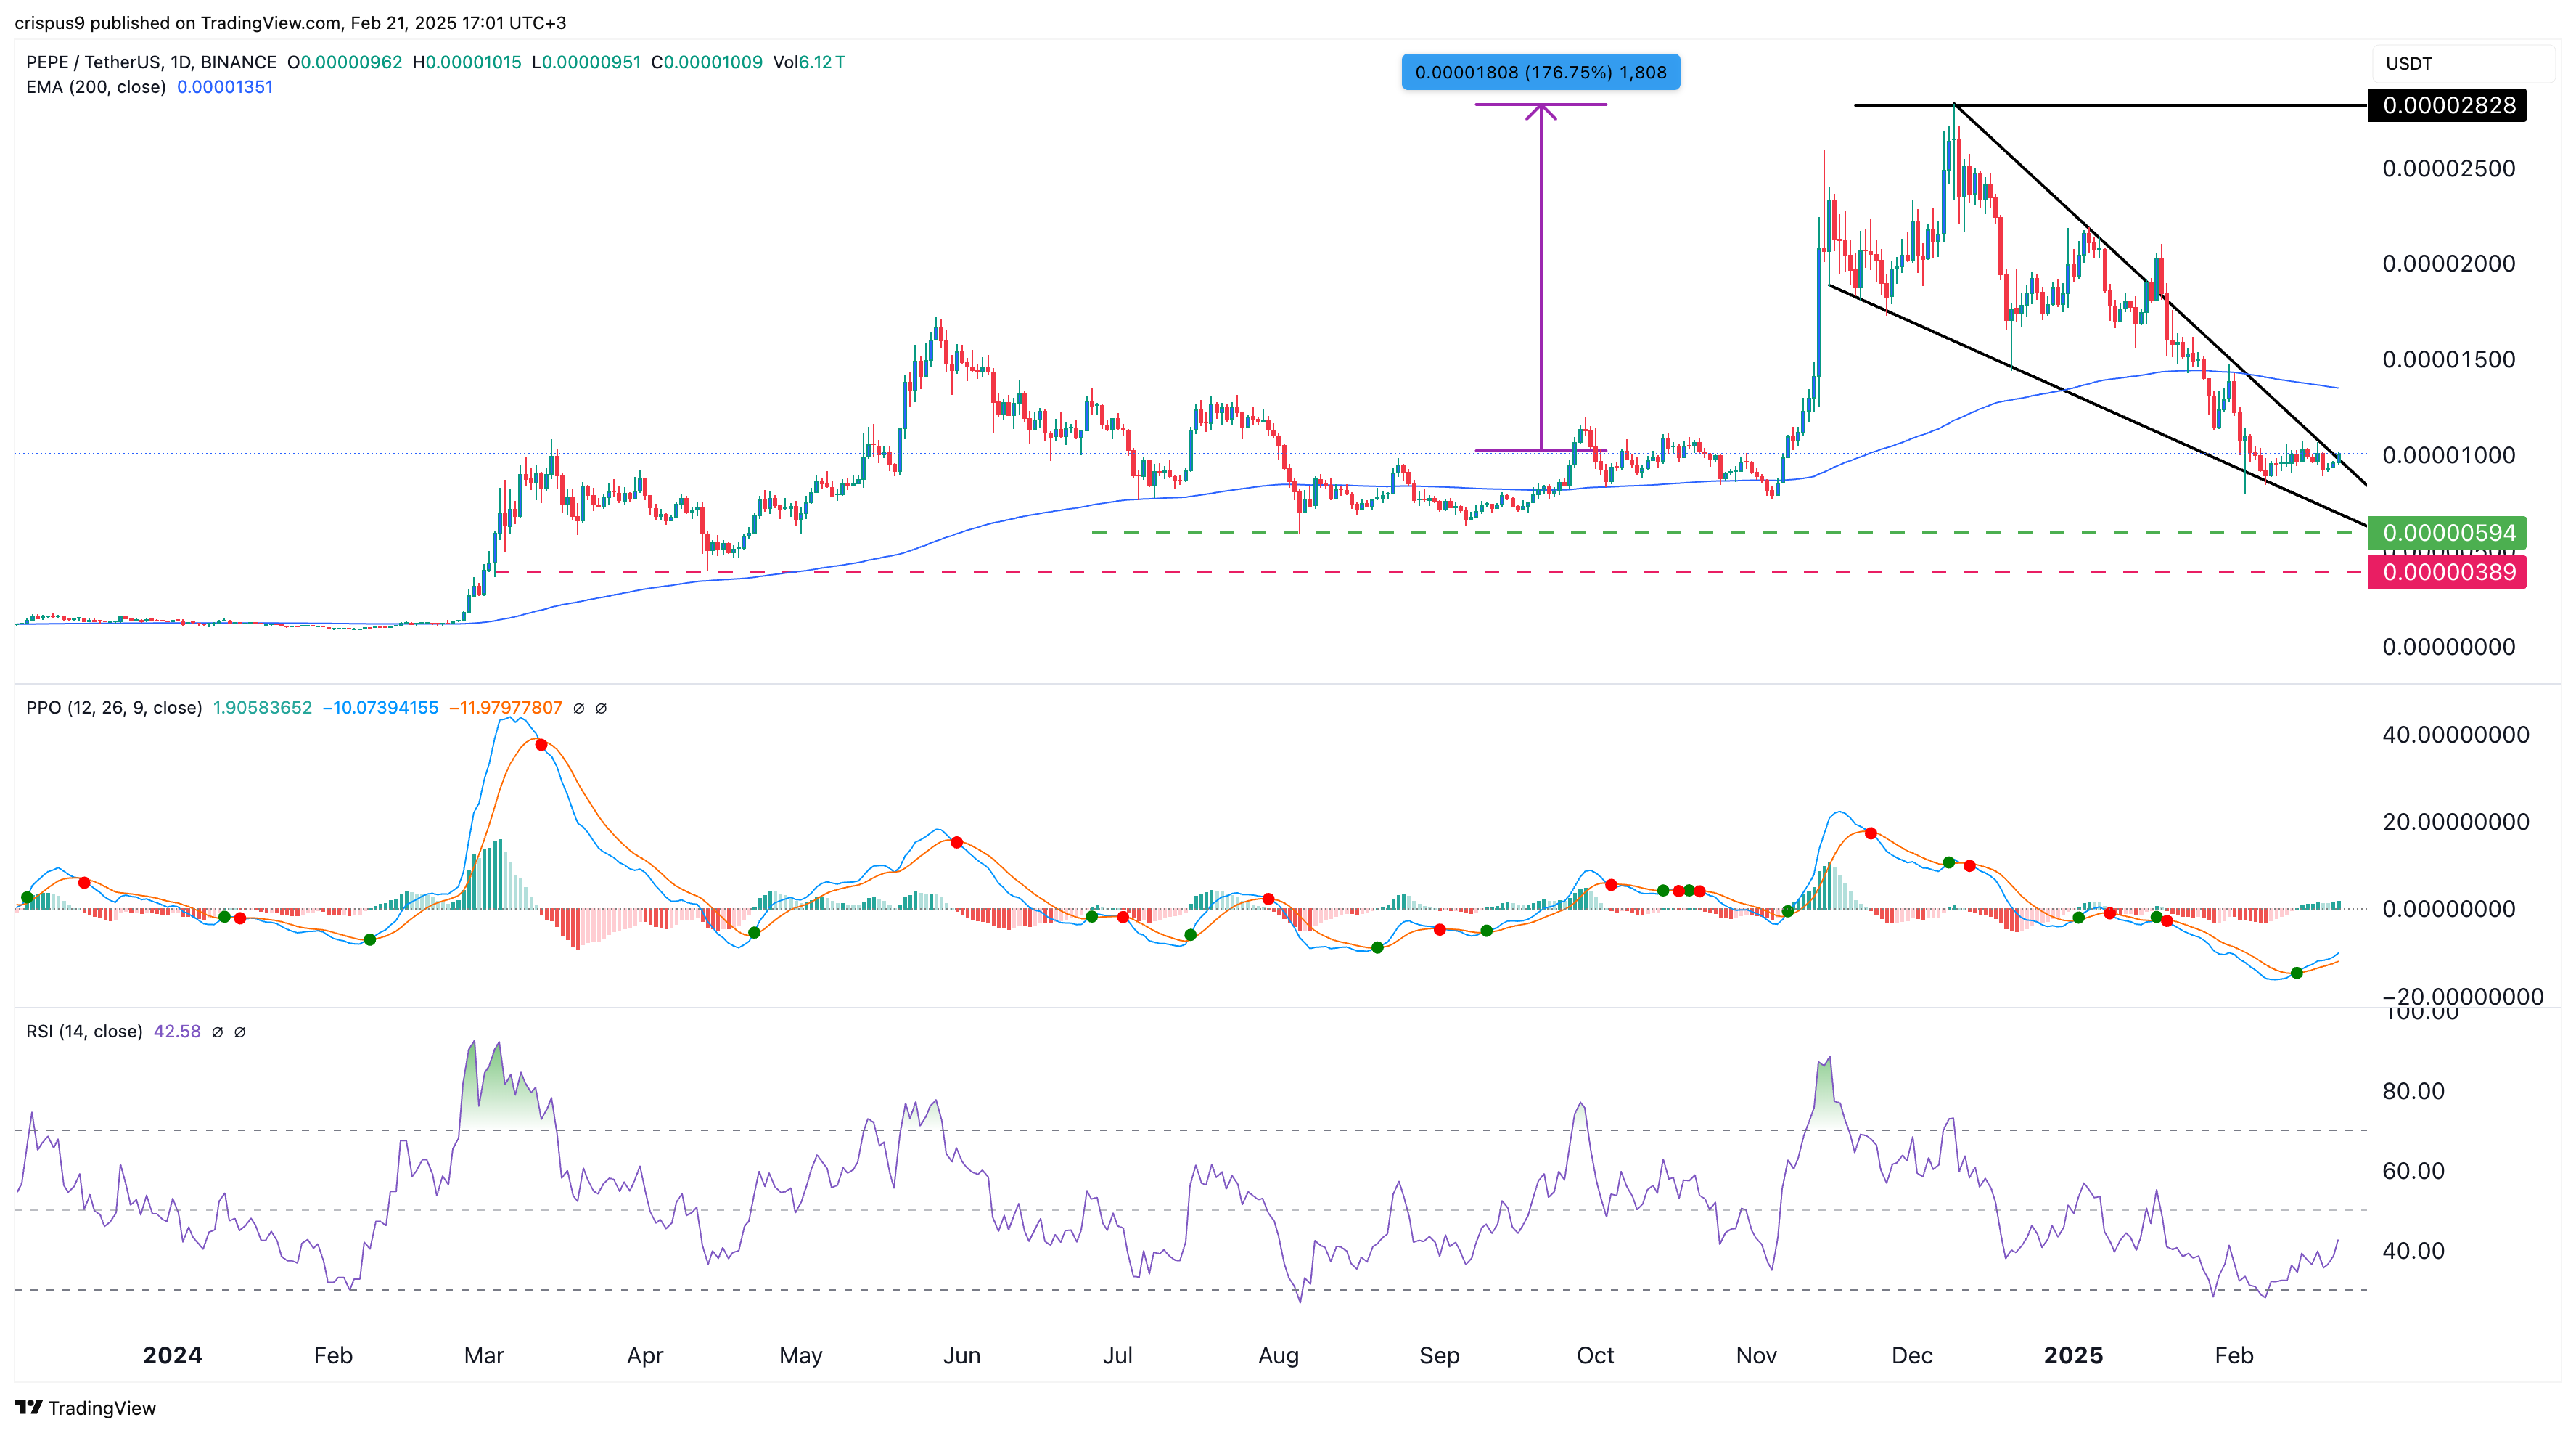The image size is (2576, 1433).
Task: Click the open price O0.00000962
Action: (345, 62)
